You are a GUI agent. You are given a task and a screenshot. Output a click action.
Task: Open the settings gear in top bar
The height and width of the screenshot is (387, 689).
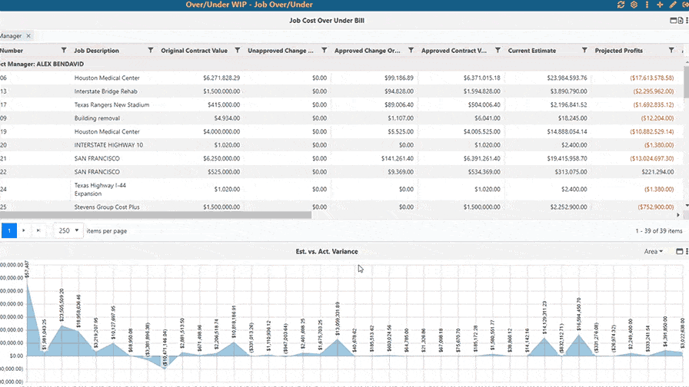coord(634,5)
